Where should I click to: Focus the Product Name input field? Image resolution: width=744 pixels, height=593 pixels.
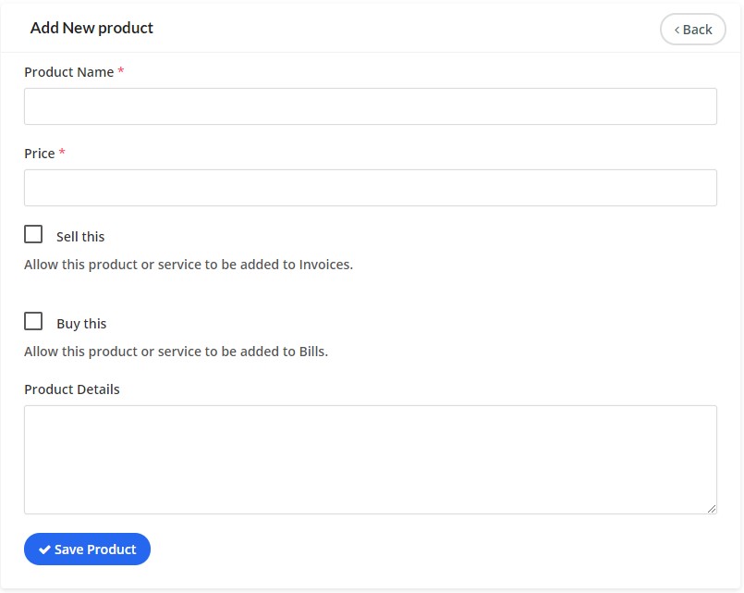pyautogui.click(x=370, y=106)
